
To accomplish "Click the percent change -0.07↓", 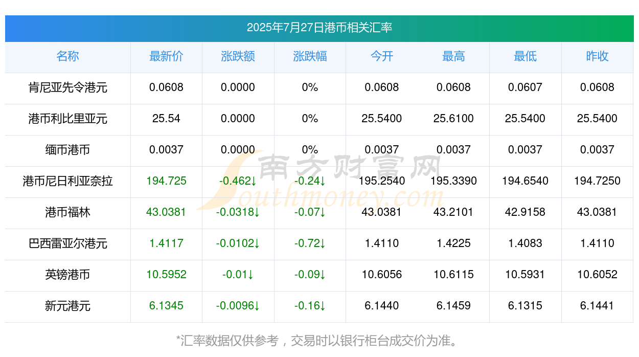I will pyautogui.click(x=310, y=212).
